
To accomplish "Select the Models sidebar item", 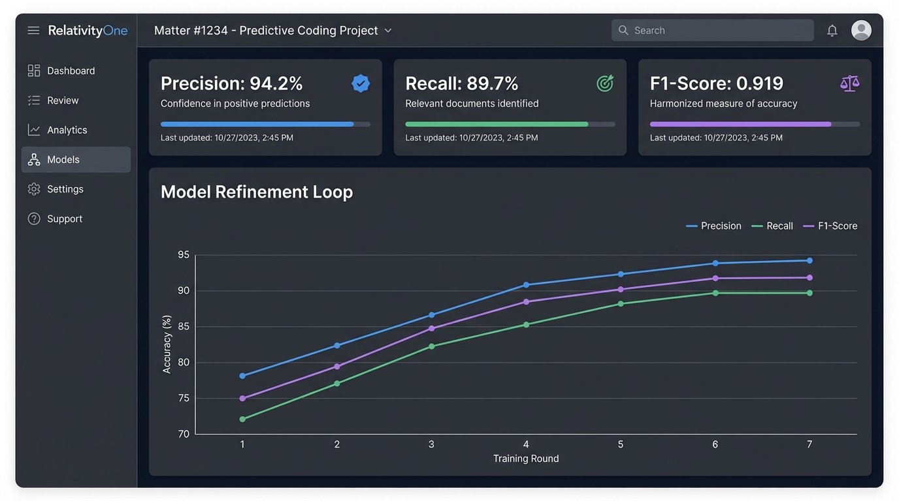I will tap(63, 160).
